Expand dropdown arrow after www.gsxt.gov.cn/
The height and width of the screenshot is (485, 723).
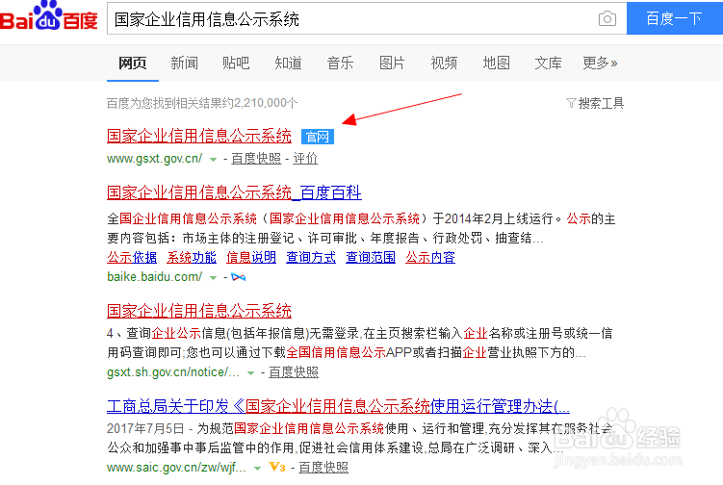(213, 160)
